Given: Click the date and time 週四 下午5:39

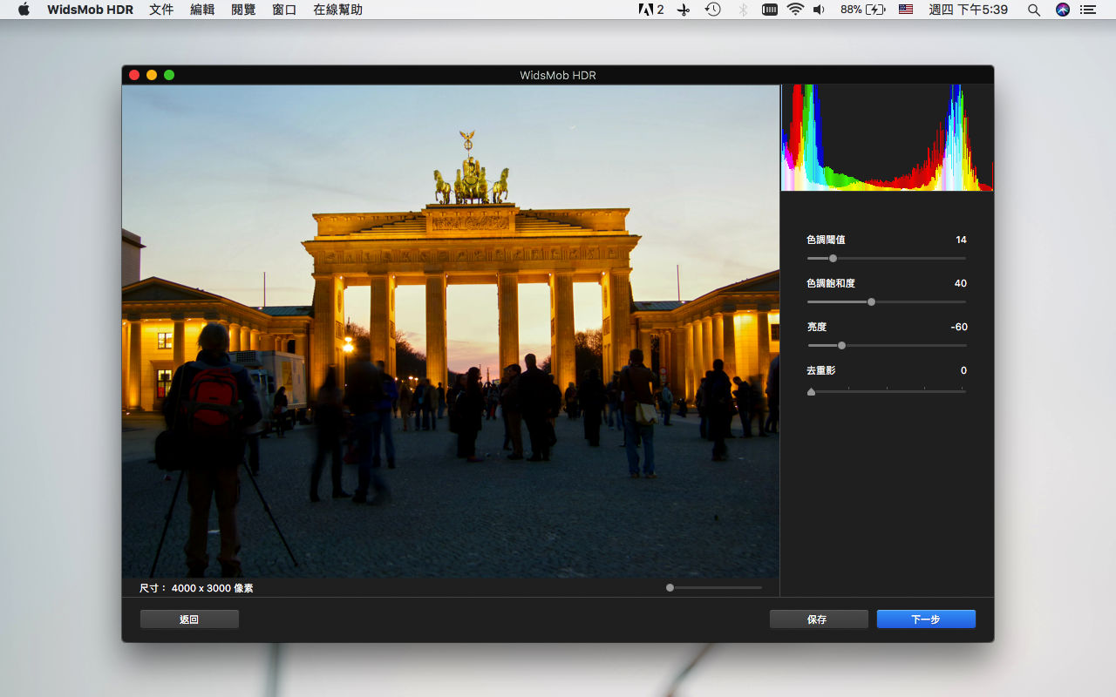Looking at the screenshot, I should tap(969, 10).
